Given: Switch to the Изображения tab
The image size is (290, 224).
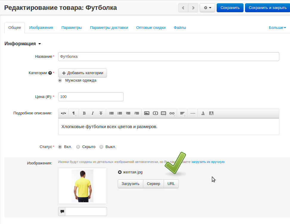Looking at the screenshot, I should pos(41,28).
